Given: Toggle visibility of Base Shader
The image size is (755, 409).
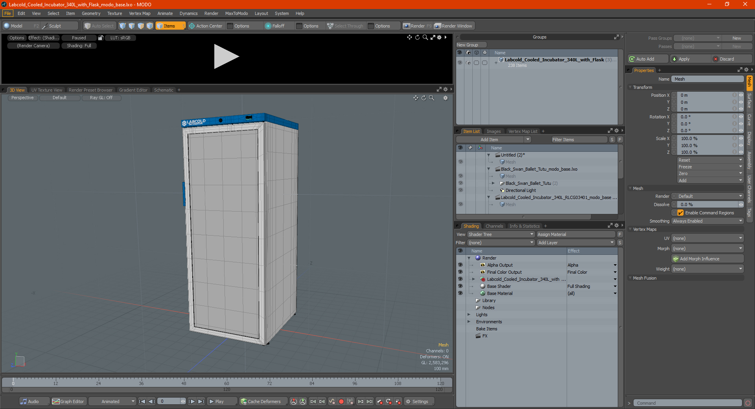Looking at the screenshot, I should (x=460, y=286).
